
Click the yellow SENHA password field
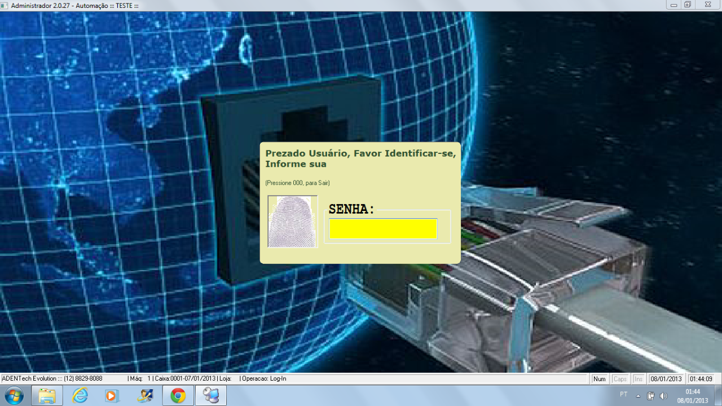[x=383, y=229]
